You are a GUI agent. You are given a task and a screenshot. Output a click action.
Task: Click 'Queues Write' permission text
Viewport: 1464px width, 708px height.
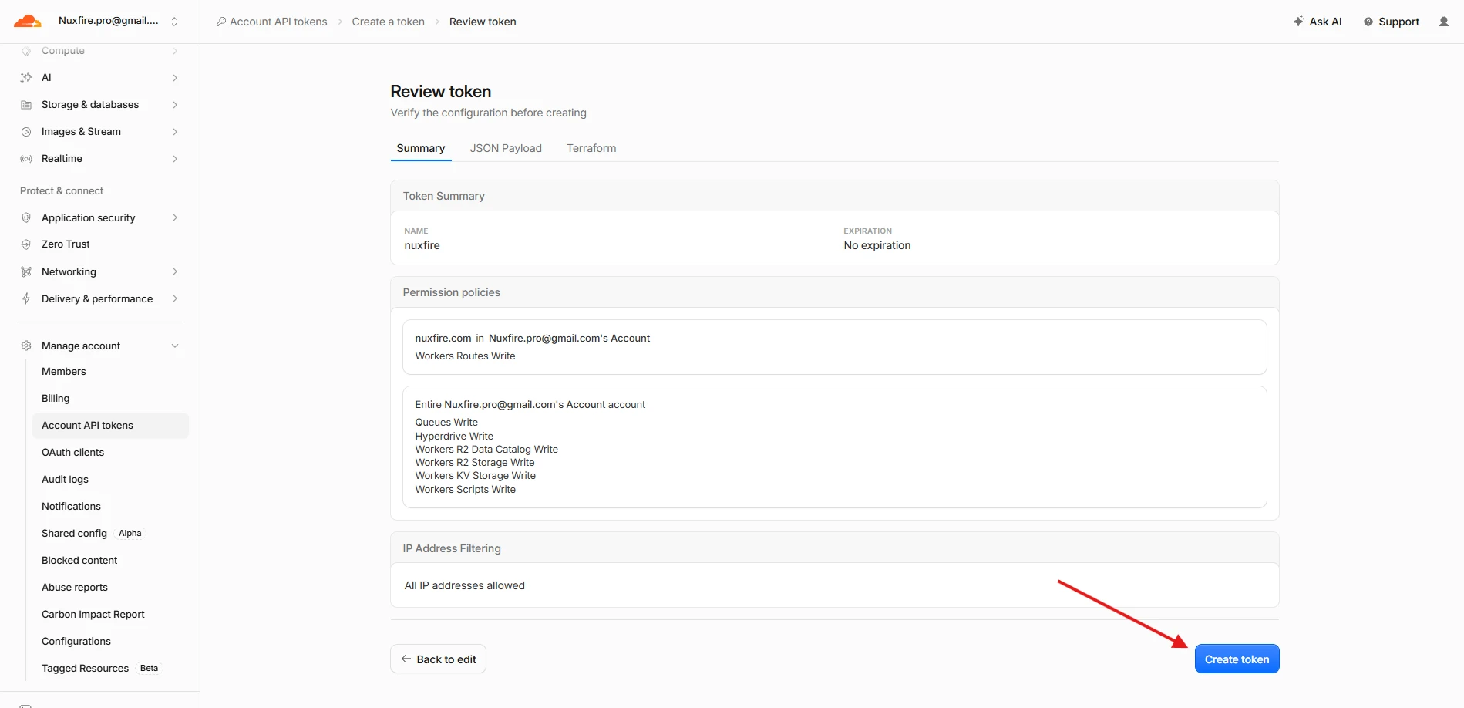click(446, 423)
